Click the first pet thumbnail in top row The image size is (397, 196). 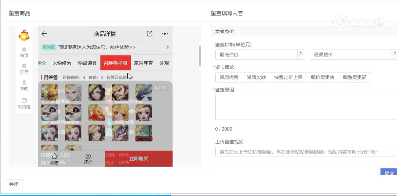(50, 93)
